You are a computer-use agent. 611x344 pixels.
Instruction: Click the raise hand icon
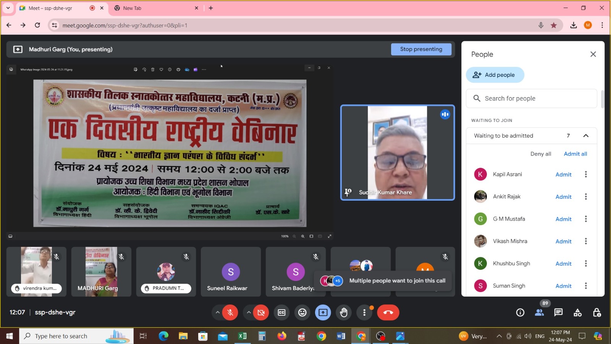[344, 313]
